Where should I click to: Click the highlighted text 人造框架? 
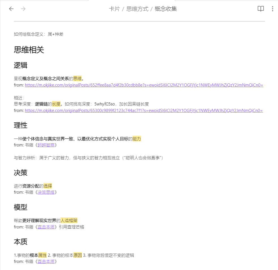(69, 221)
